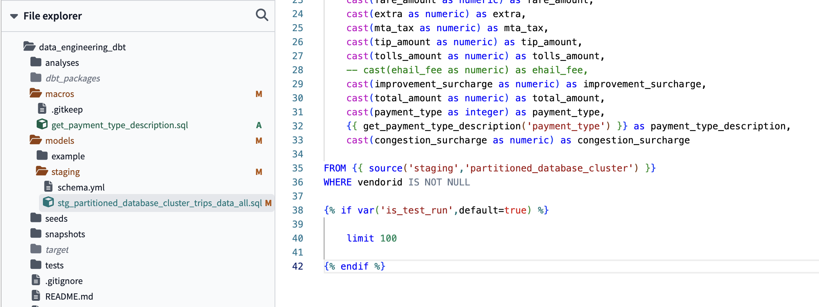Collapse the models folder icon
Screen dimensions: 819x307
click(x=36, y=140)
